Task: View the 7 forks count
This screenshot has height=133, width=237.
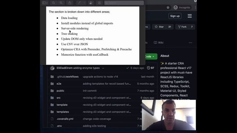Action: coord(192,27)
